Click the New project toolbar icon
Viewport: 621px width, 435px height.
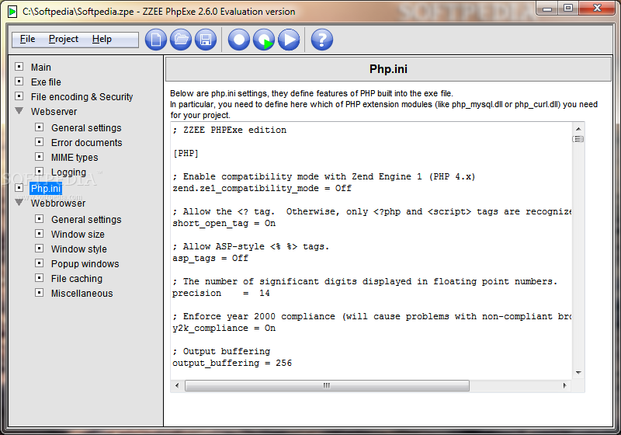156,40
